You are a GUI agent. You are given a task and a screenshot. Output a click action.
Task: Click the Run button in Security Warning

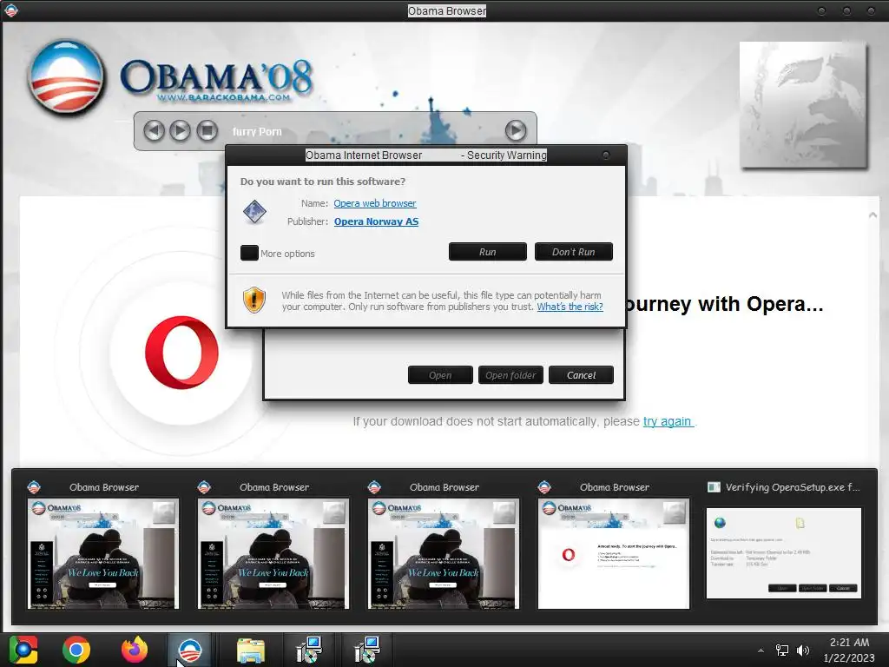click(x=488, y=252)
